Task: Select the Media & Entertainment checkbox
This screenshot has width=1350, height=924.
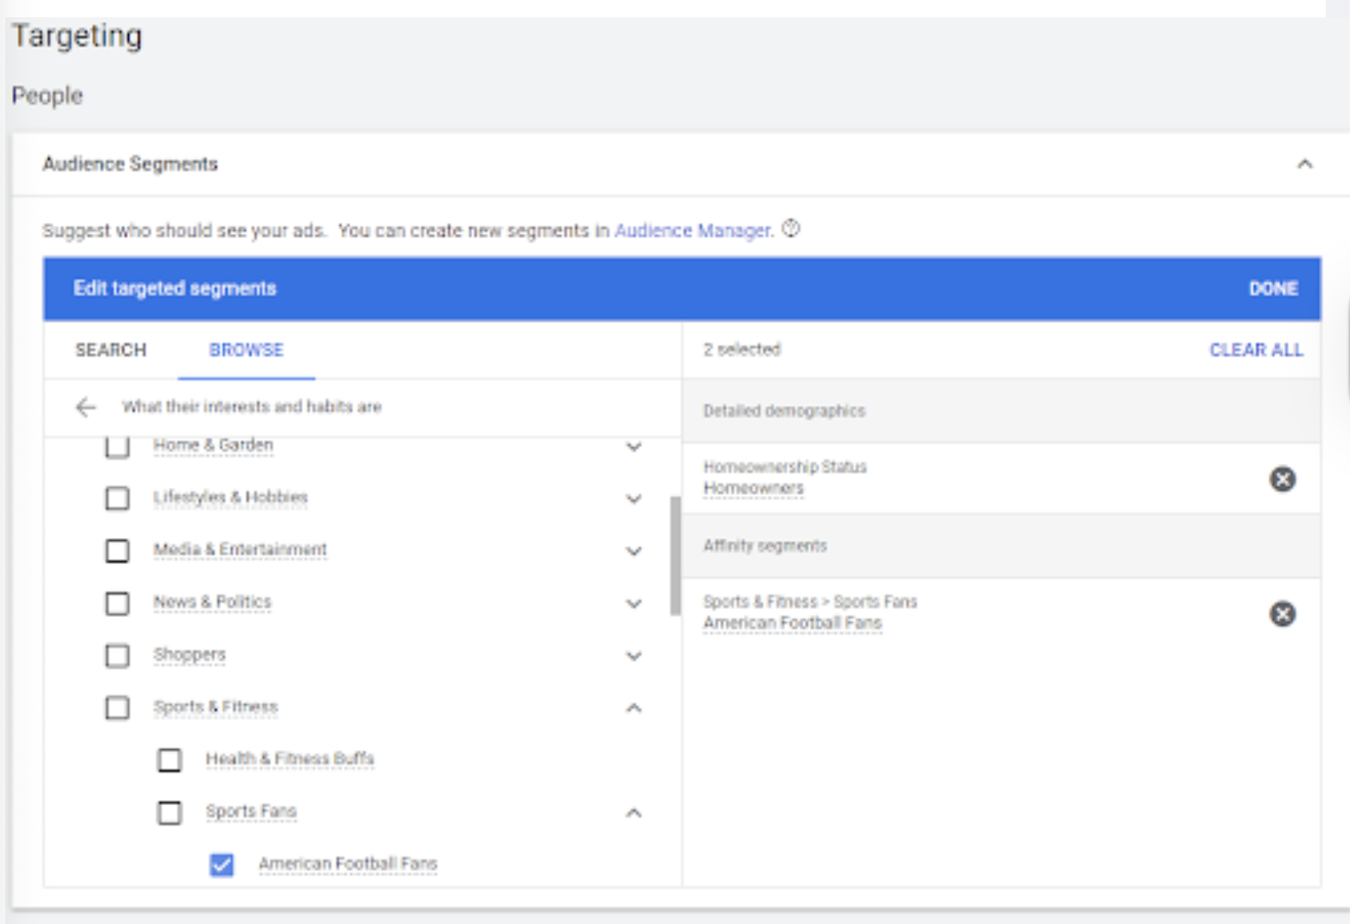Action: (x=118, y=551)
